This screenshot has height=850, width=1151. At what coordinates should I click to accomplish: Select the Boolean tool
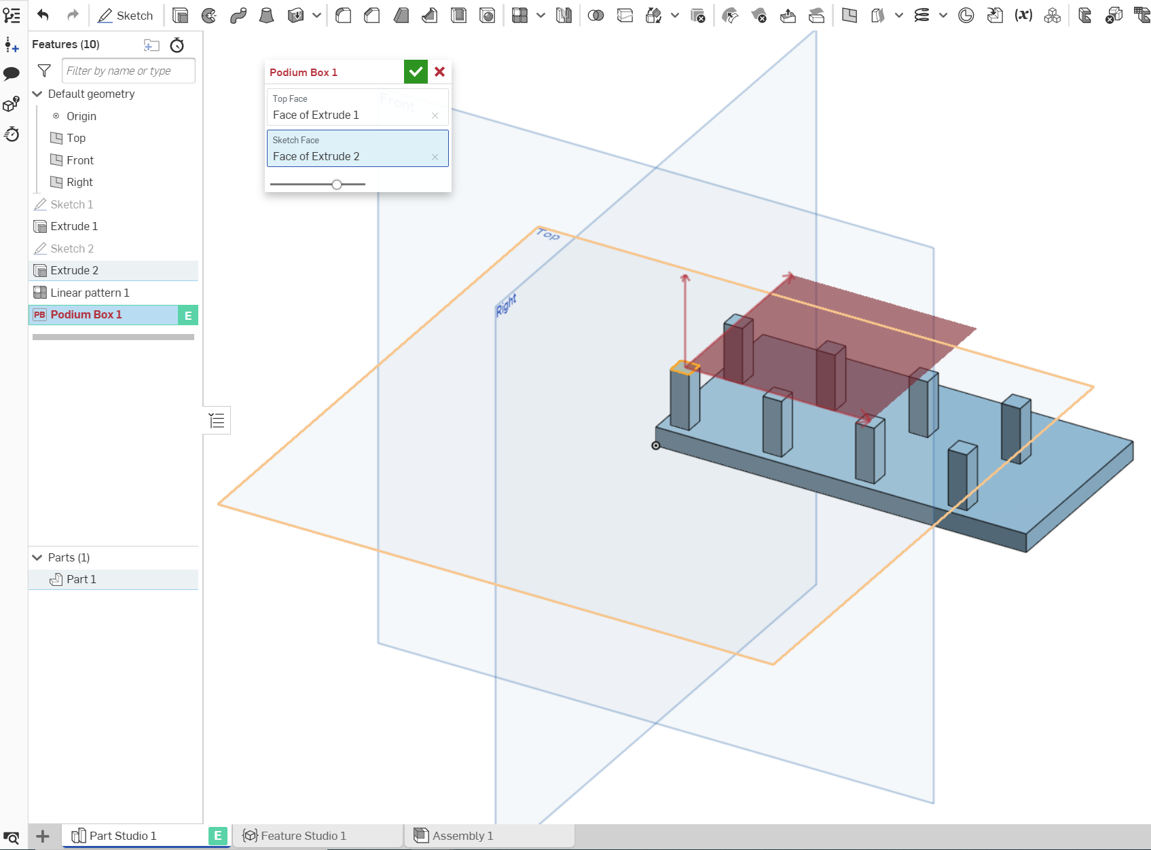(x=596, y=15)
